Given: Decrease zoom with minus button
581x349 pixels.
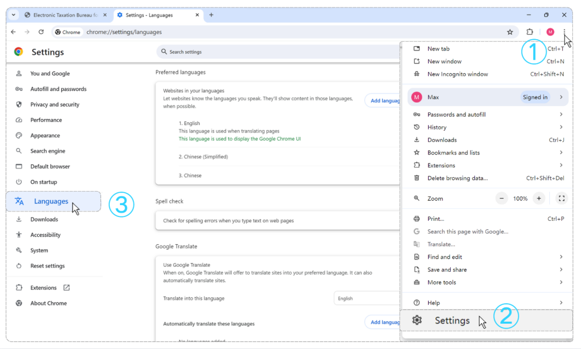Looking at the screenshot, I should click(x=501, y=199).
